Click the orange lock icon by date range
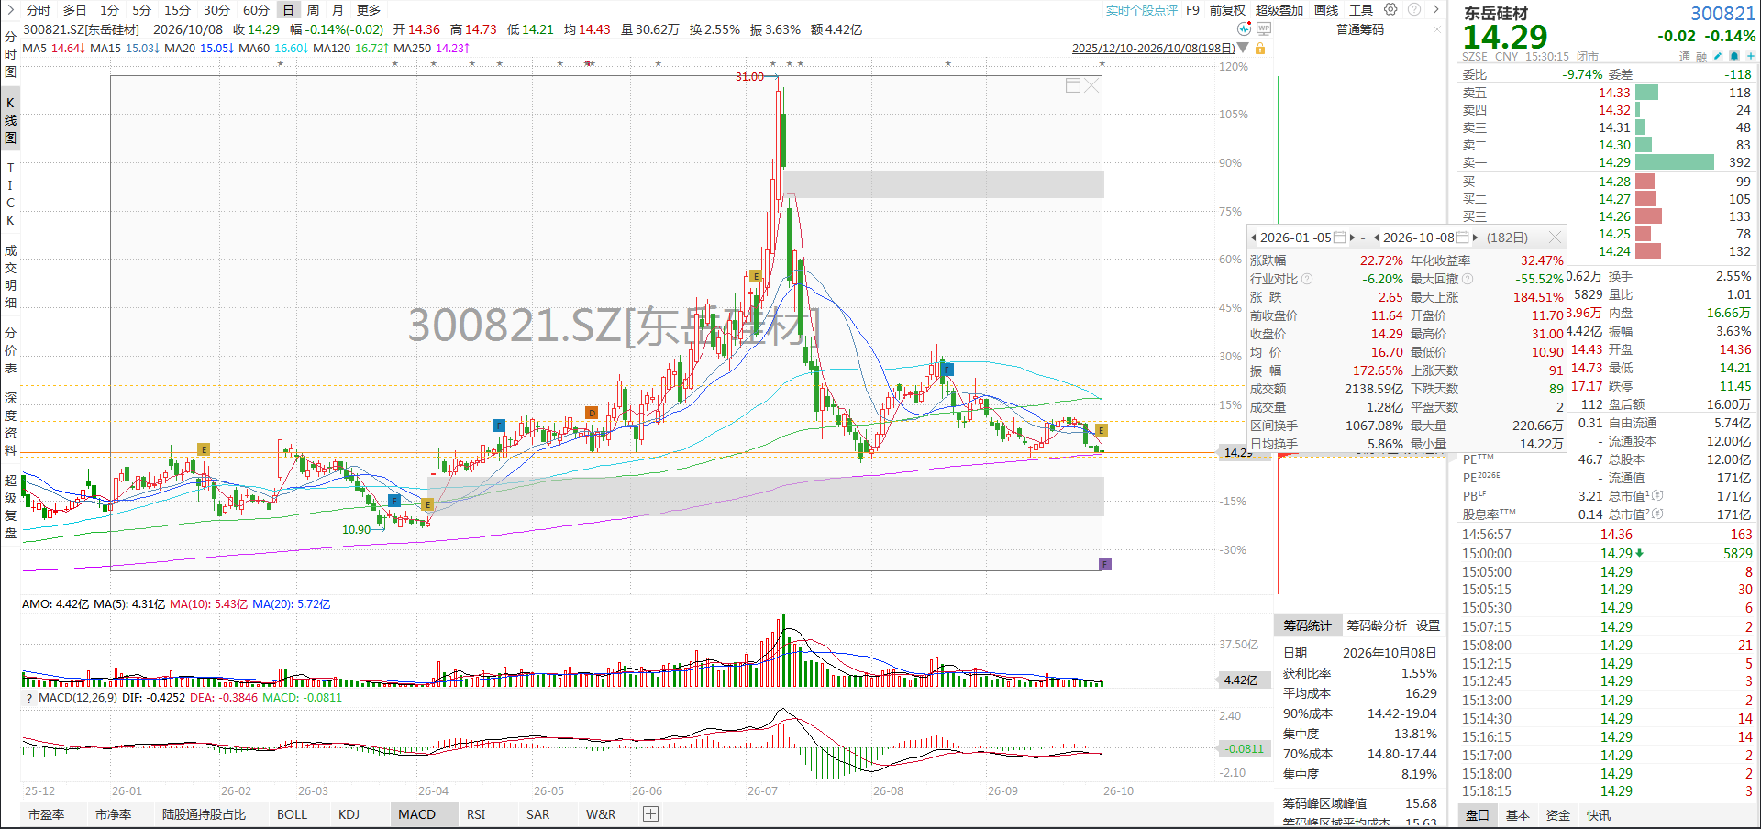Viewport: 1761px width, 829px height. coord(1260,48)
